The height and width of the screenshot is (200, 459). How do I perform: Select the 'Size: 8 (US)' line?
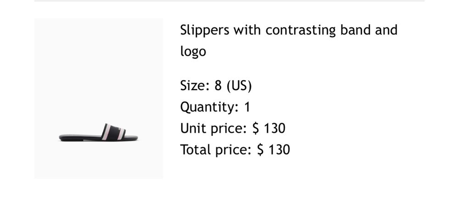[216, 86]
